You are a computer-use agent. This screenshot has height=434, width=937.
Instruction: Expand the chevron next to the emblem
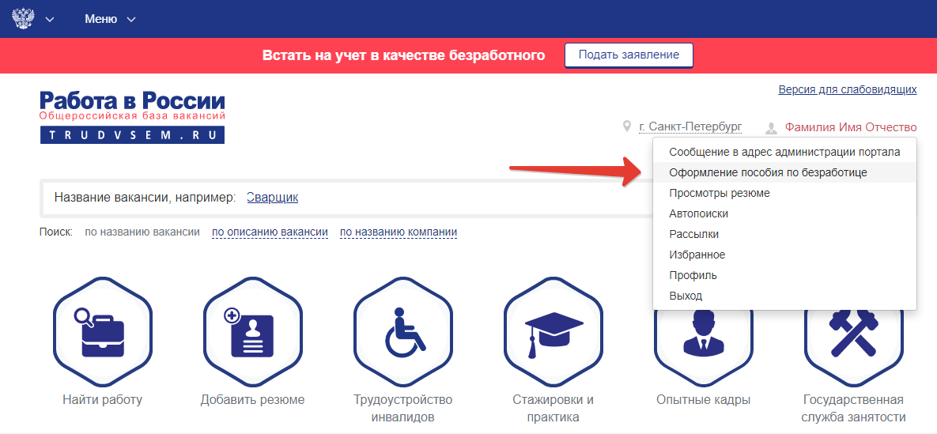point(50,19)
